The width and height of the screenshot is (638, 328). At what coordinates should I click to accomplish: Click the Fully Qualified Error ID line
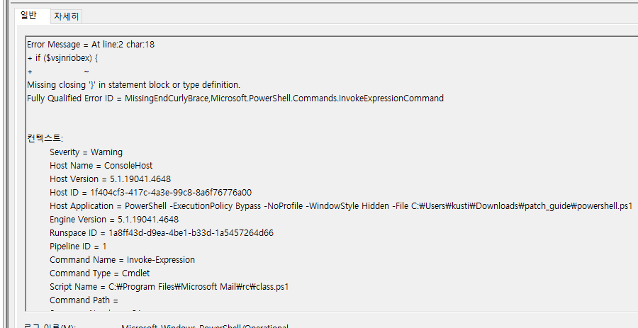tap(235, 98)
